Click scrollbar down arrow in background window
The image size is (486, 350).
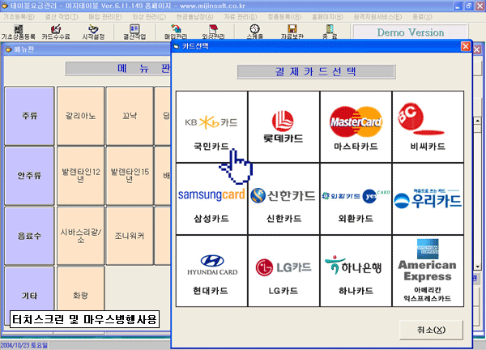(478, 267)
